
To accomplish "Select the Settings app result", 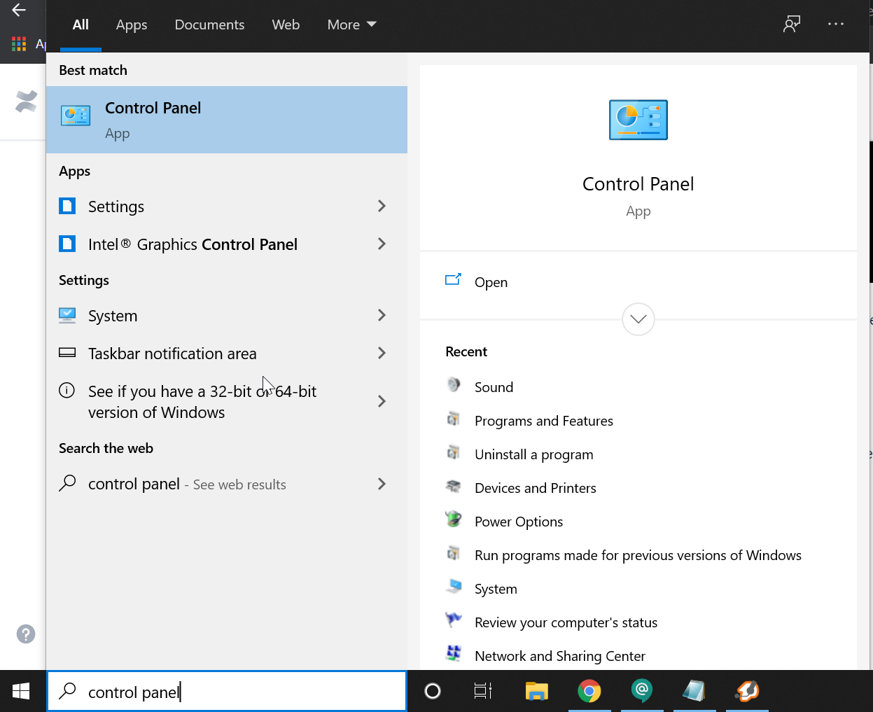I will click(x=226, y=207).
